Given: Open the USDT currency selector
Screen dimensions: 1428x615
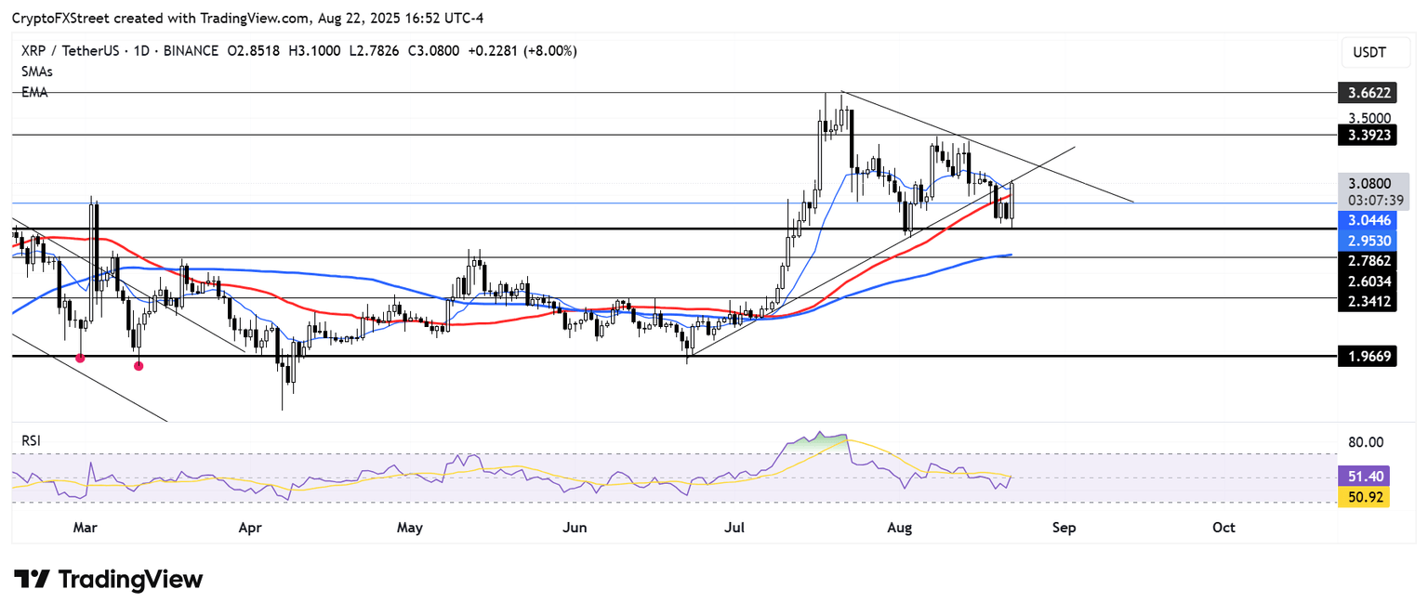Looking at the screenshot, I should click(x=1367, y=53).
